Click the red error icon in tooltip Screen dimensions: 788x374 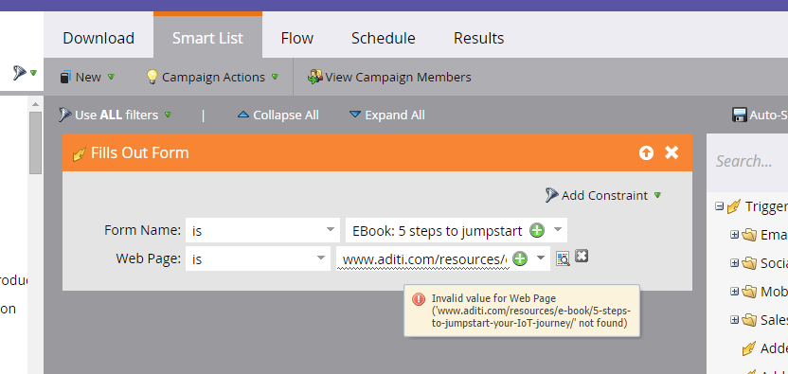point(418,299)
